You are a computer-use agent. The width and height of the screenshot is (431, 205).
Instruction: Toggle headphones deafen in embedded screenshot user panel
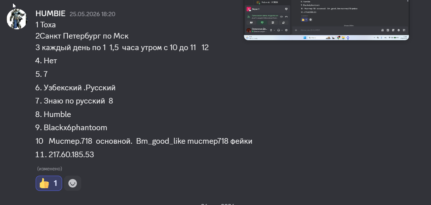click(x=279, y=30)
